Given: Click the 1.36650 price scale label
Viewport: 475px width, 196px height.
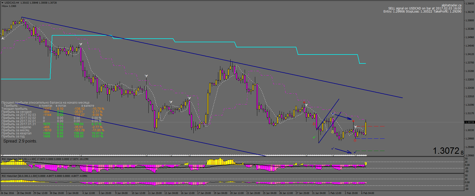Looking at the screenshot, I should [470, 4].
